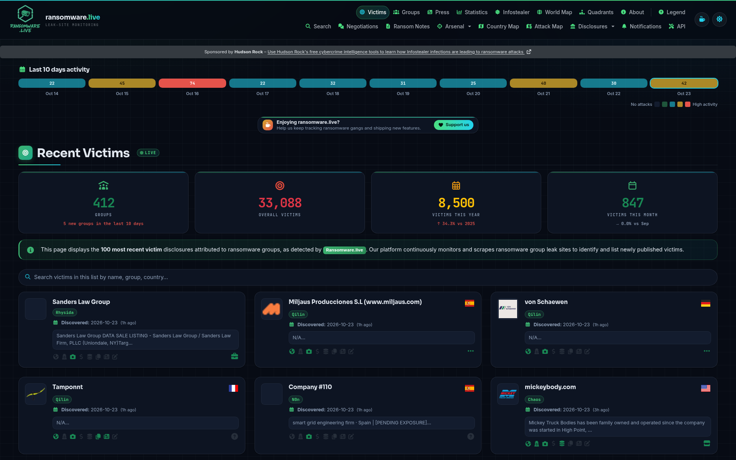
Task: Click the coffee cup donate icon
Action: coord(702,19)
